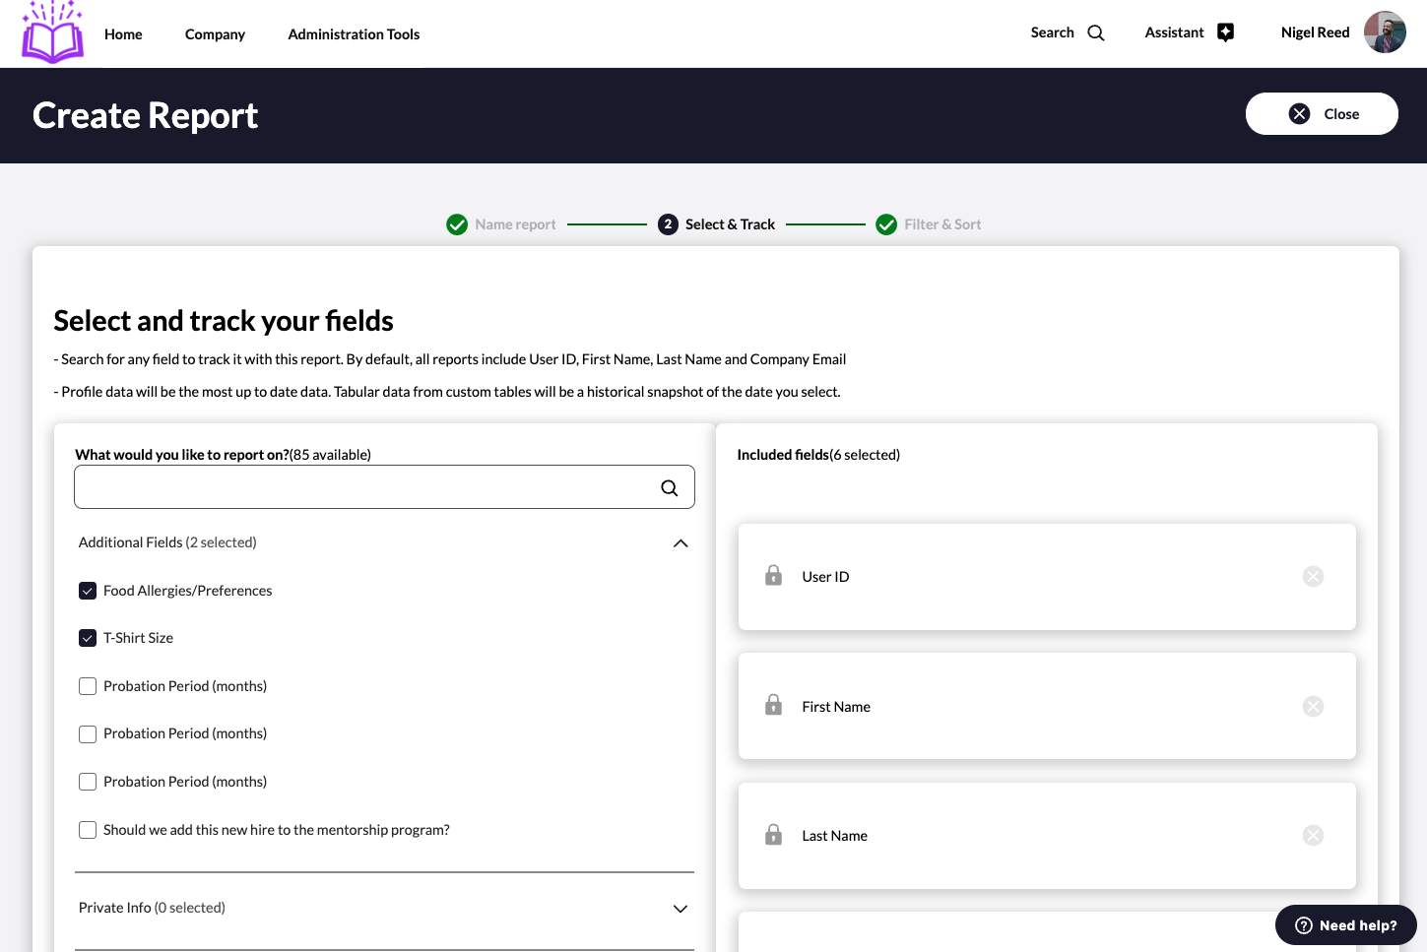This screenshot has width=1427, height=952.
Task: Go to the Name report step
Action: (514, 224)
